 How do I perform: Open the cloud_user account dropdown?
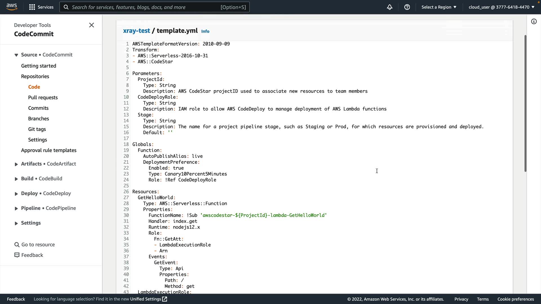tap(501, 7)
